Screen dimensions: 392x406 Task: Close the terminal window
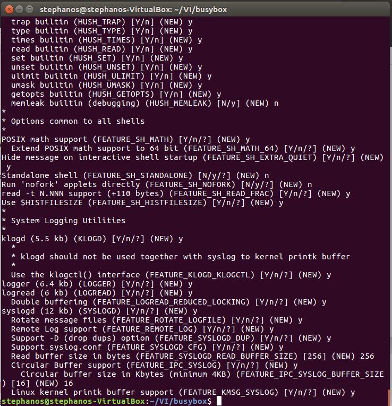(7, 9)
